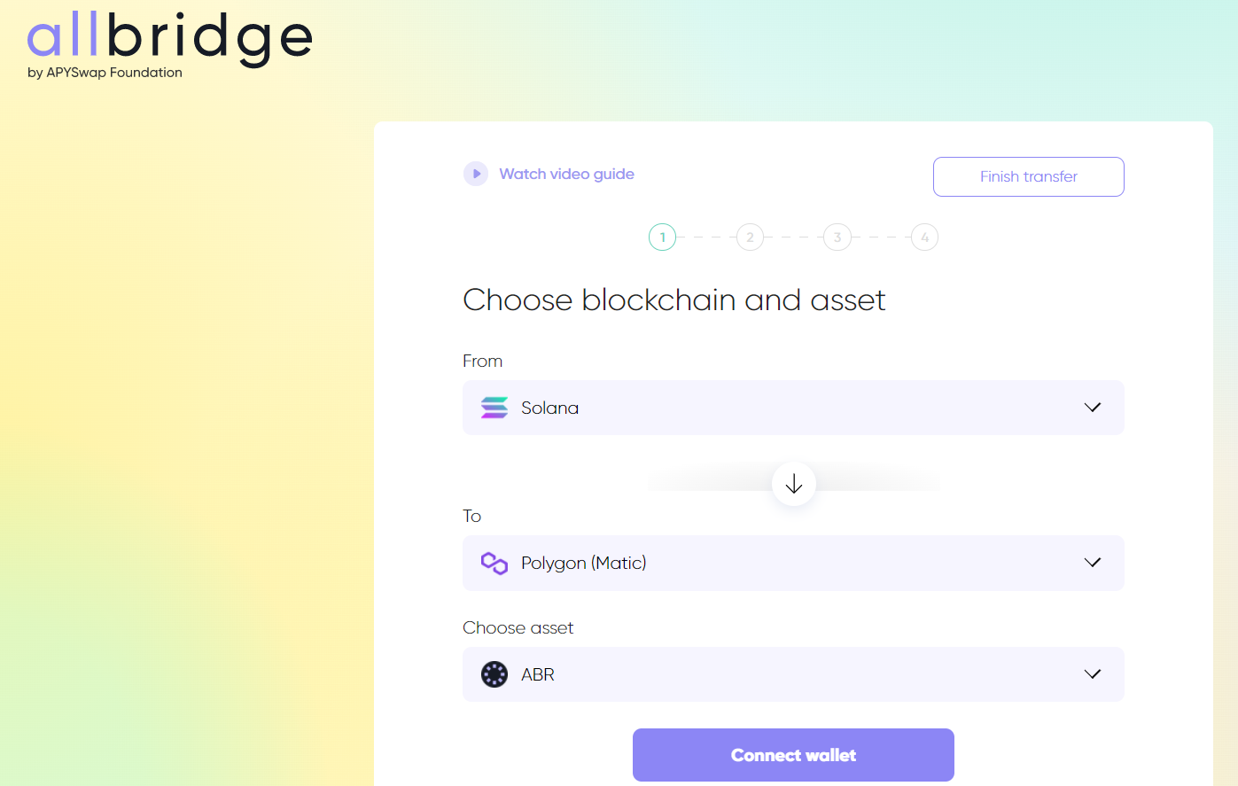Select step 1 in the progress tracker
This screenshot has width=1238, height=786.
point(662,237)
